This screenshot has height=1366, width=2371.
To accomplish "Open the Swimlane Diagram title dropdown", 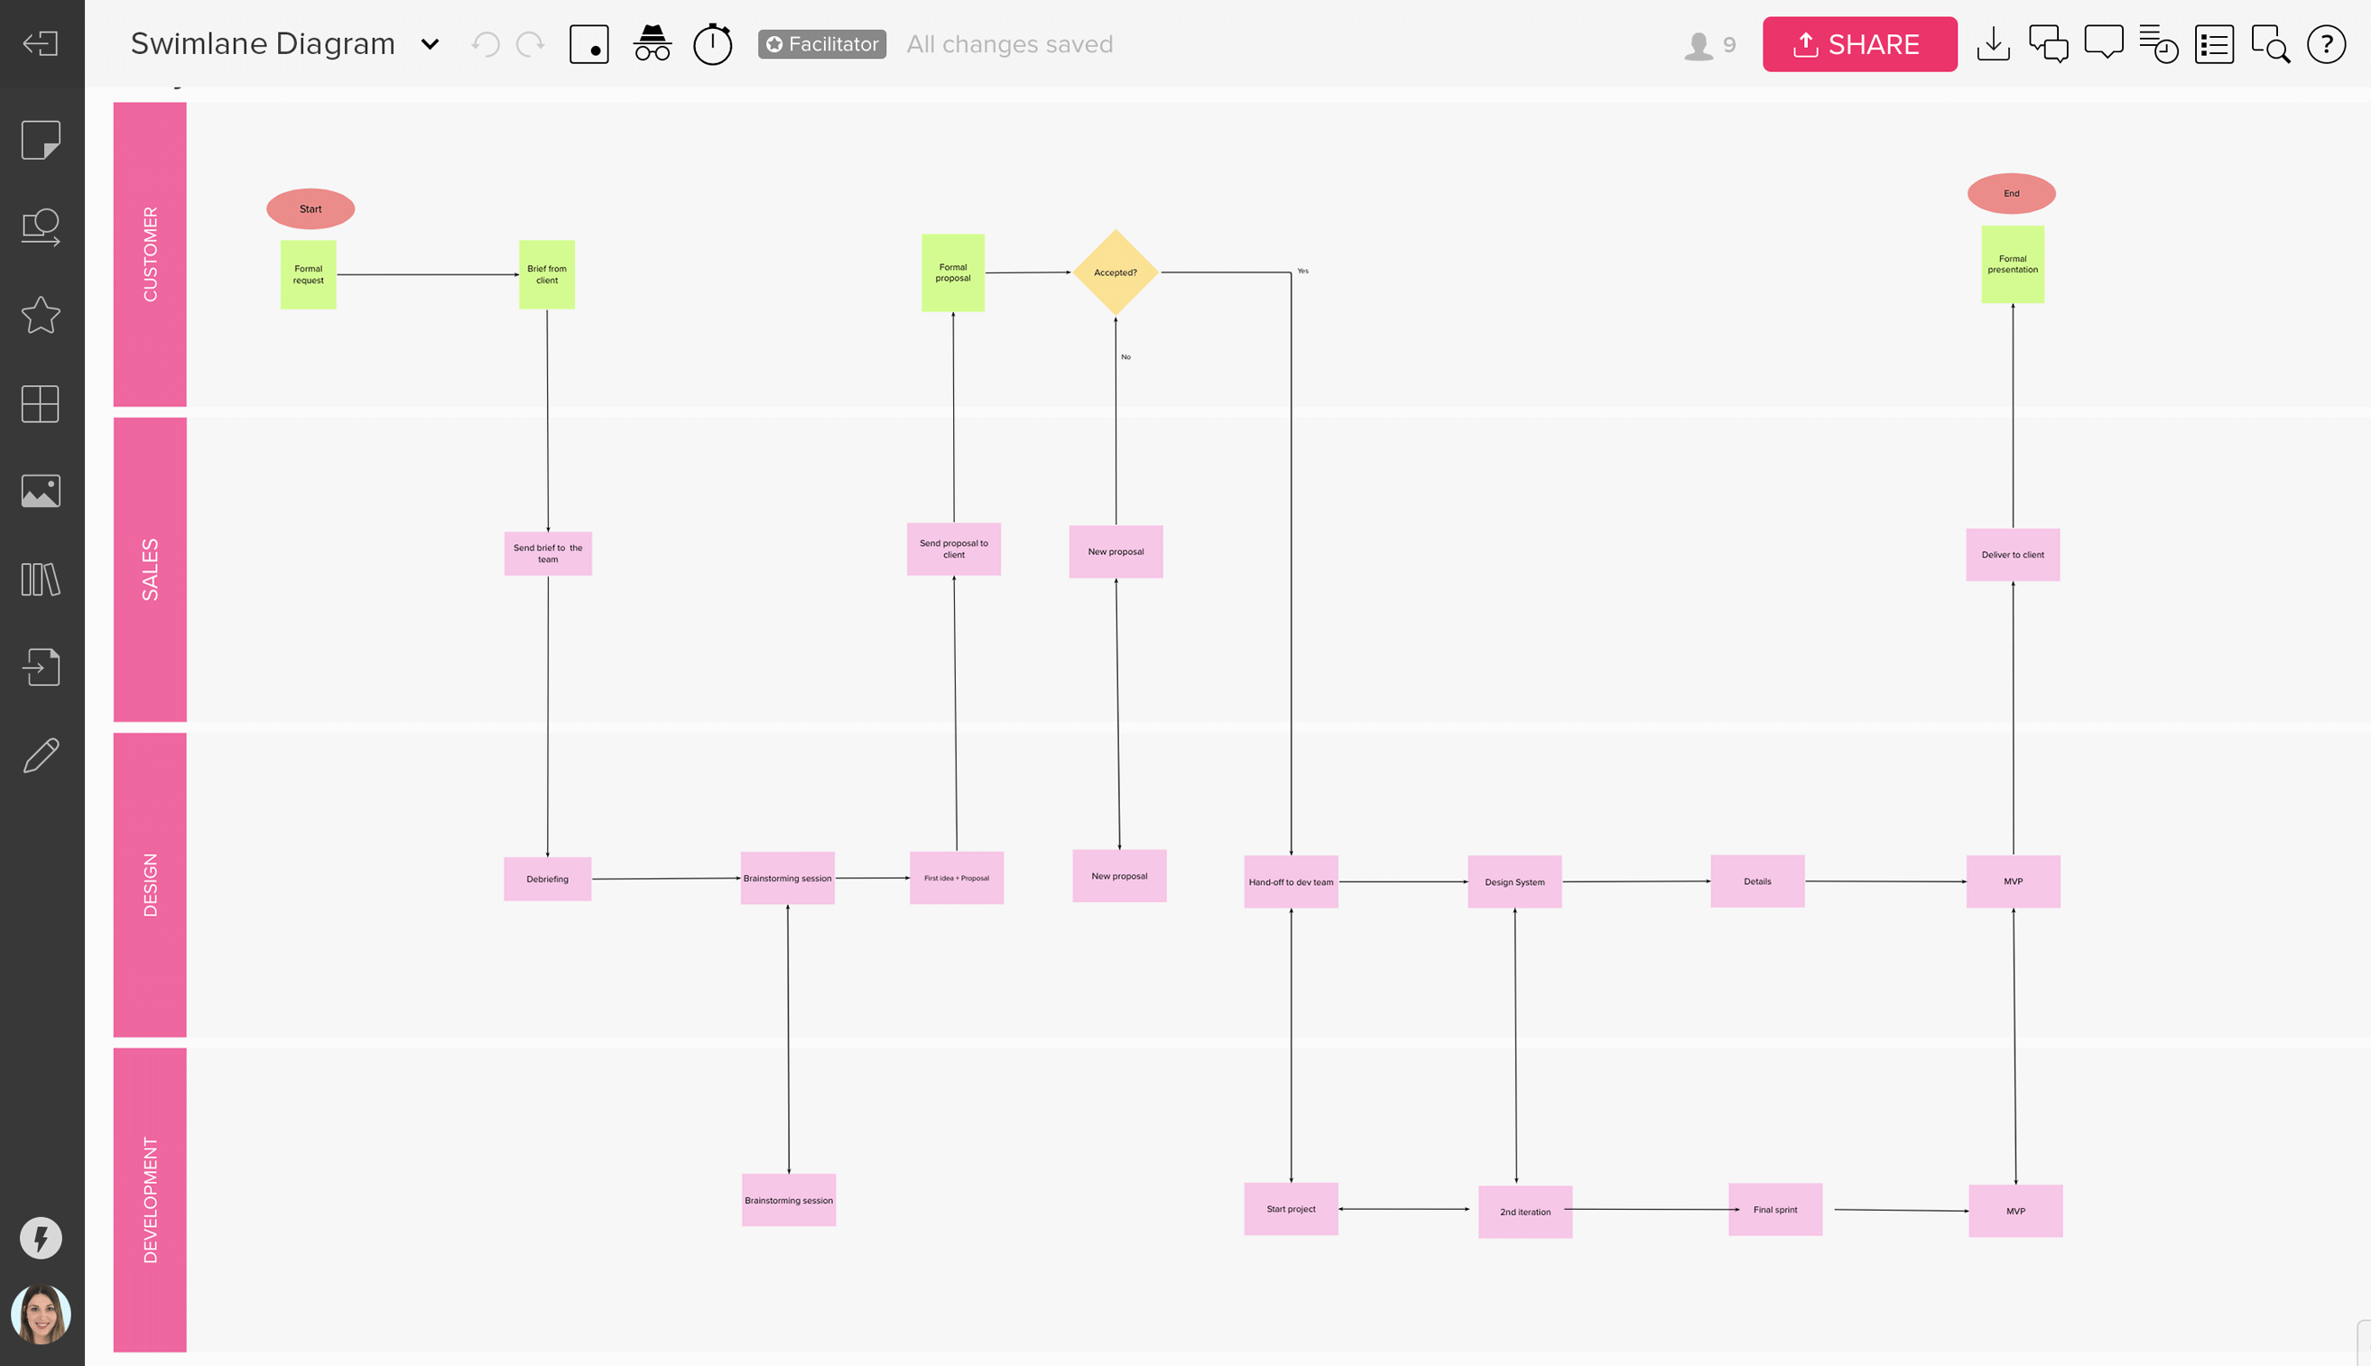I will [430, 43].
